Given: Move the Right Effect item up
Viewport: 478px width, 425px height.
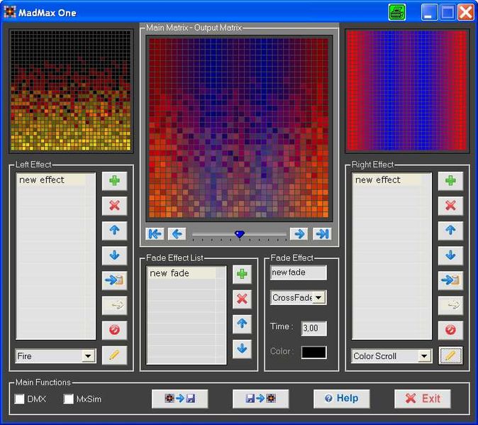Looking at the screenshot, I should (x=450, y=231).
